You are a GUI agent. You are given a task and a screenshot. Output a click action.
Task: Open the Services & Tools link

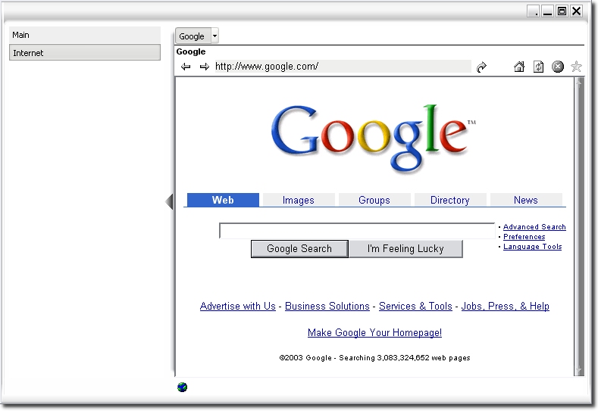point(415,307)
